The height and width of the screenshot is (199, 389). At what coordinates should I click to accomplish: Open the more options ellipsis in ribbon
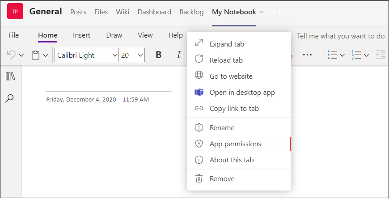coord(307,55)
